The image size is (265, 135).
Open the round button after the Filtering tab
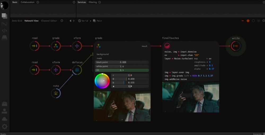pyautogui.click(x=100, y=2)
